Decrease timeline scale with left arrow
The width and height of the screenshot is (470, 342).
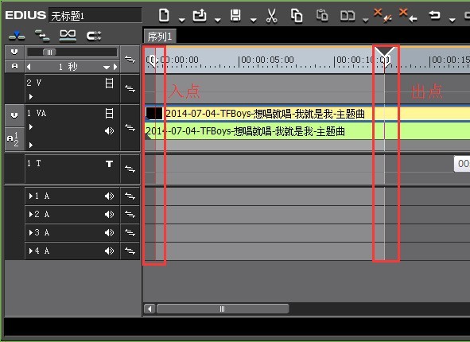(29, 67)
